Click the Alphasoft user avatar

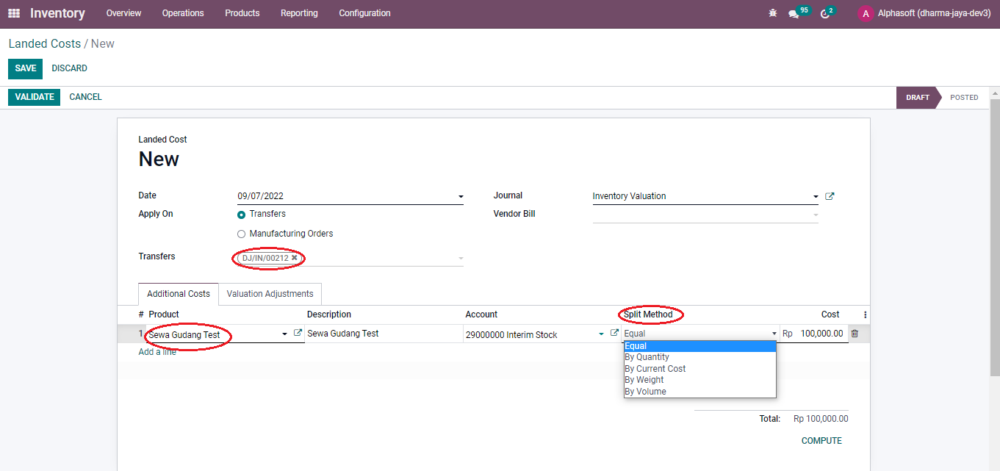tap(866, 13)
